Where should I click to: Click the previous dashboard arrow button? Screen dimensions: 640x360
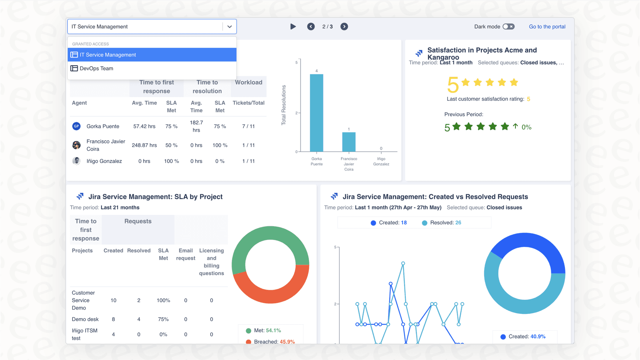311,26
